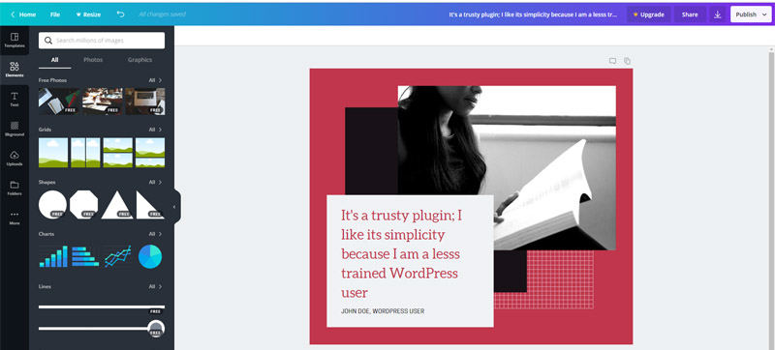Open the Background sidebar panel

15,129
